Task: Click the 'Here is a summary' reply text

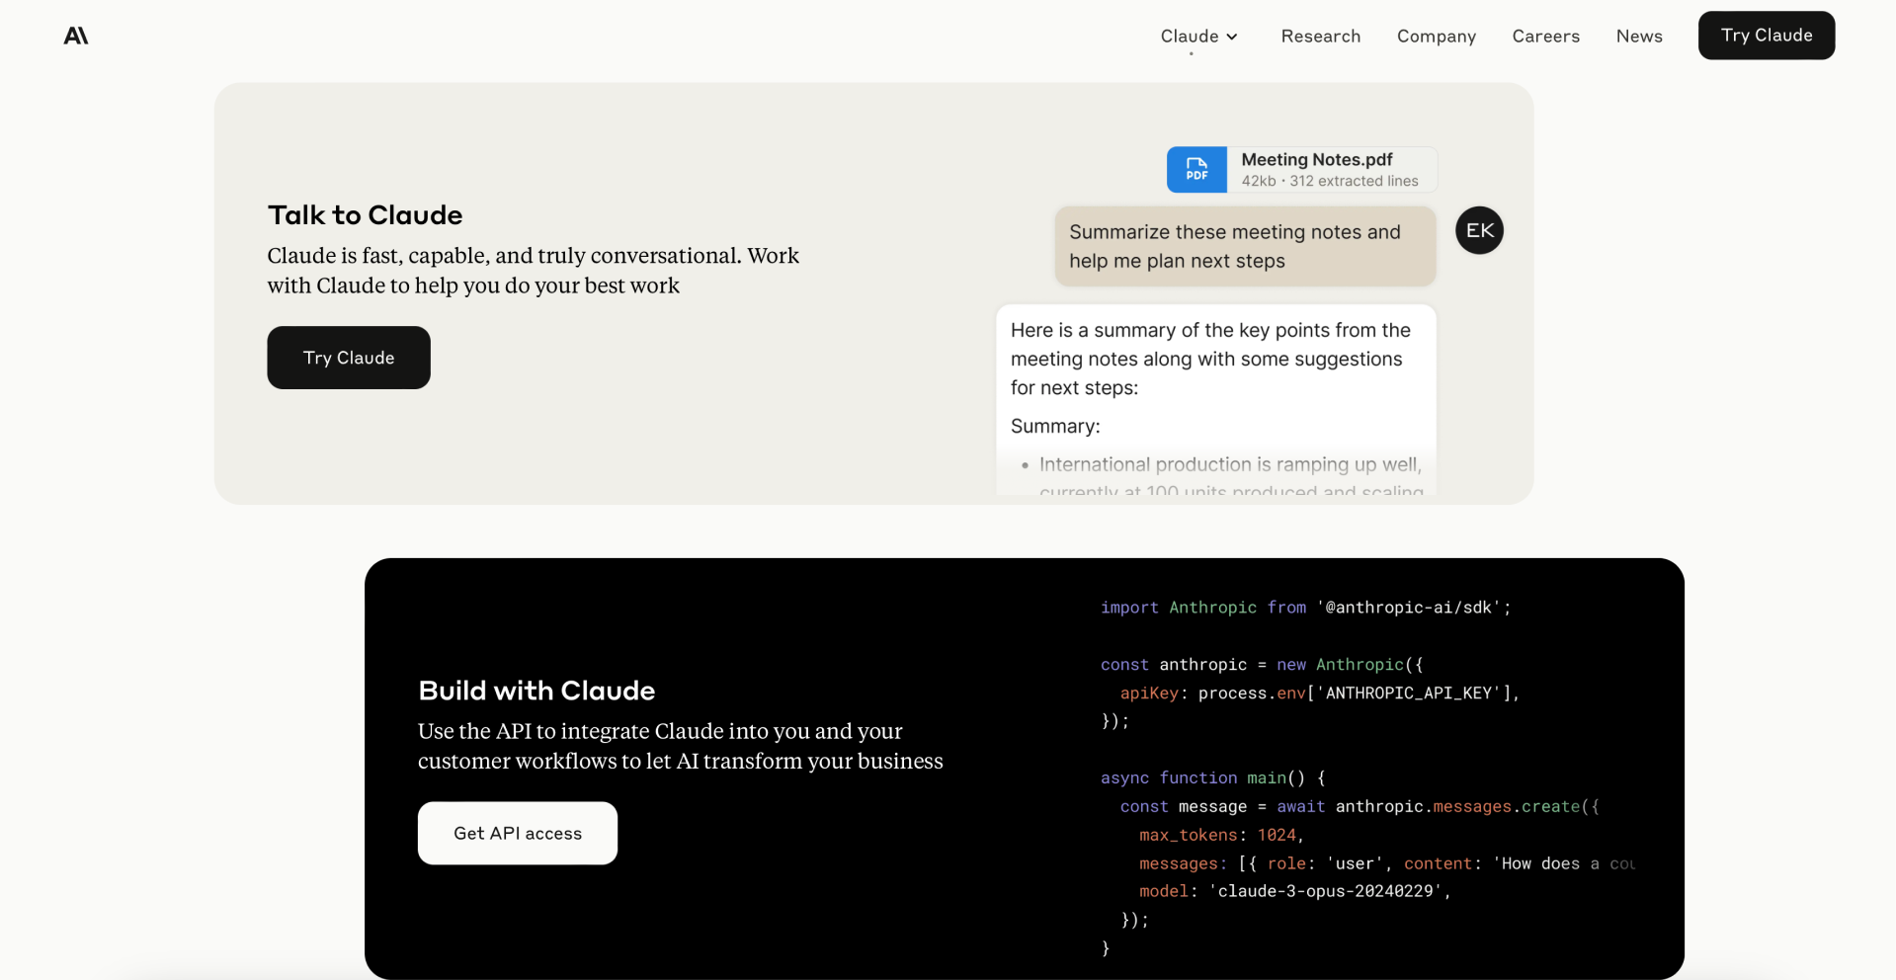Action: (x=1210, y=359)
